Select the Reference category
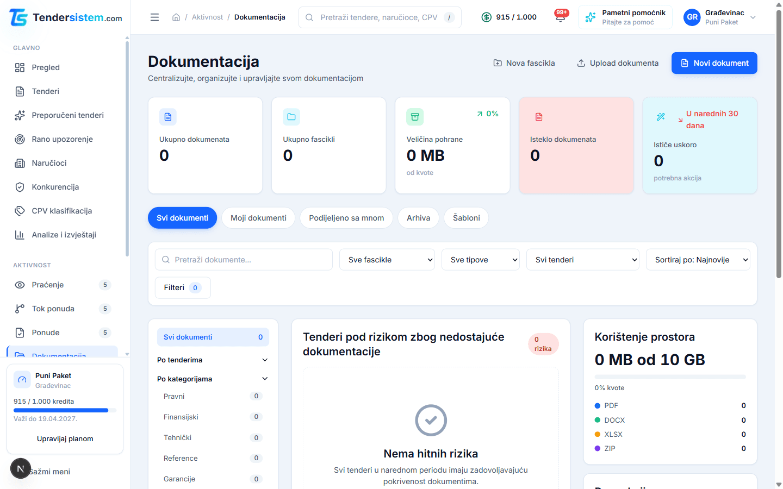The width and height of the screenshot is (783, 489). pos(213,458)
